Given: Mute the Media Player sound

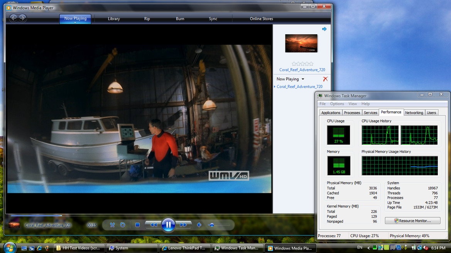Looking at the screenshot, I should point(199,225).
